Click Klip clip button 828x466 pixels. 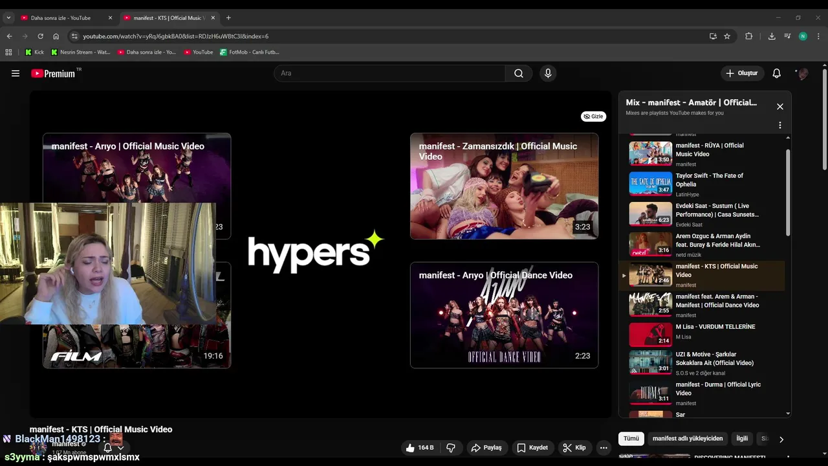[574, 447]
